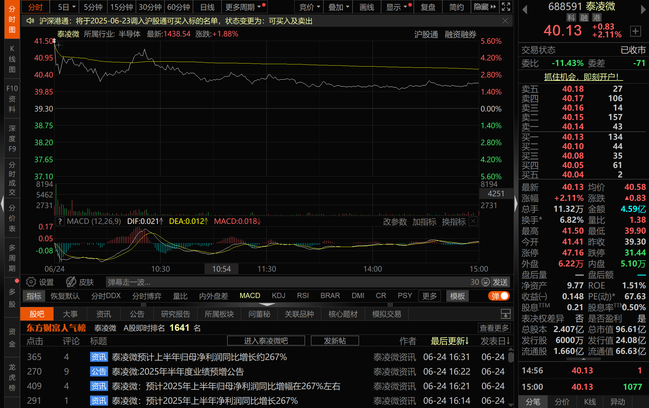
Task: Click the 模板 button
Action: [x=457, y=296]
